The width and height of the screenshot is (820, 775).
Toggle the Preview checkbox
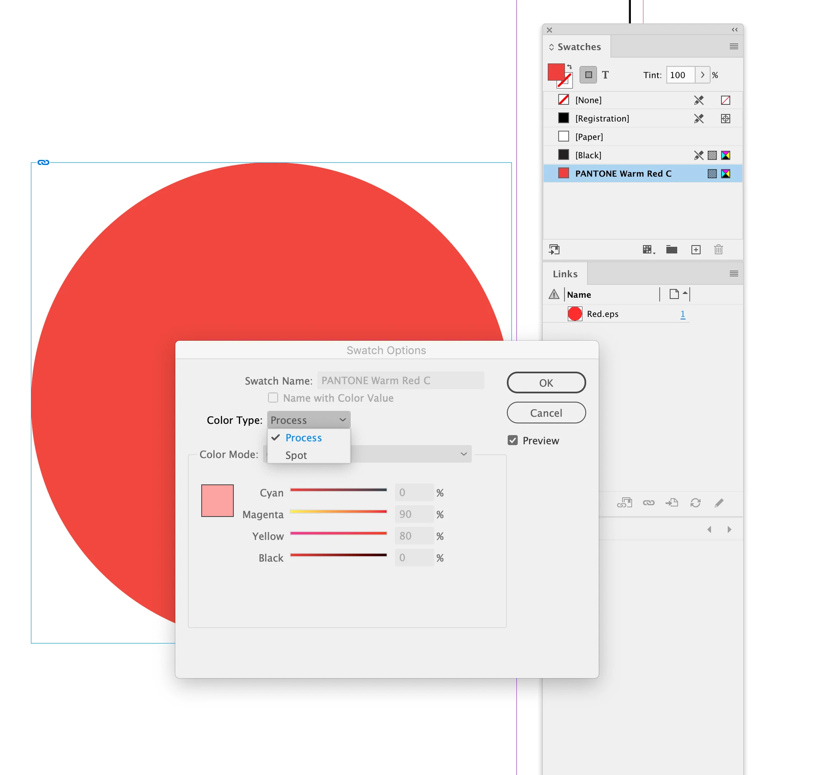tap(513, 441)
